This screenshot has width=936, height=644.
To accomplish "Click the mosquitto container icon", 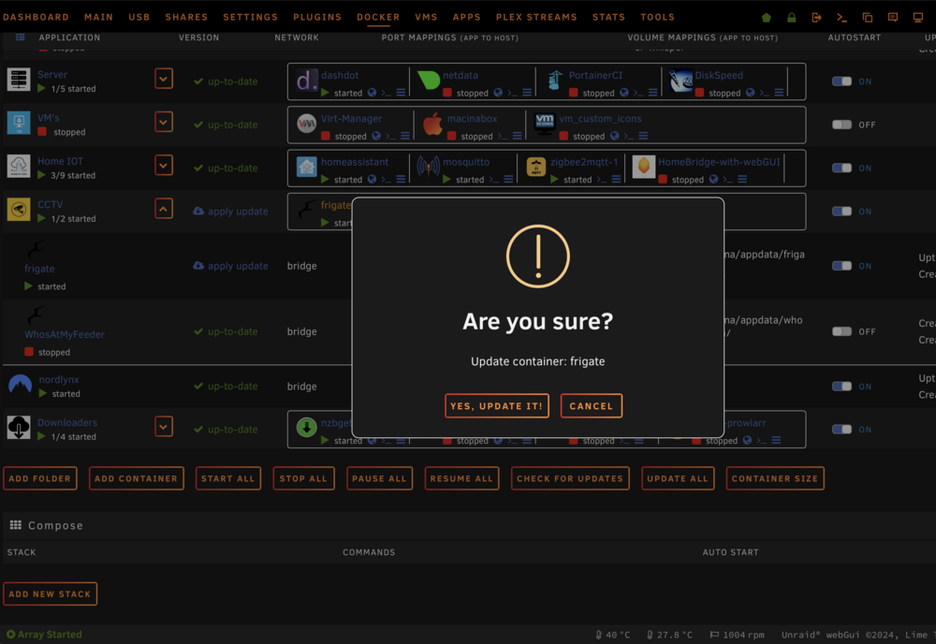I will (x=429, y=167).
